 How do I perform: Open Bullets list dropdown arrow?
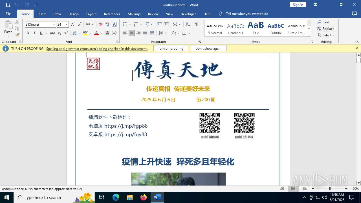(x=130, y=25)
